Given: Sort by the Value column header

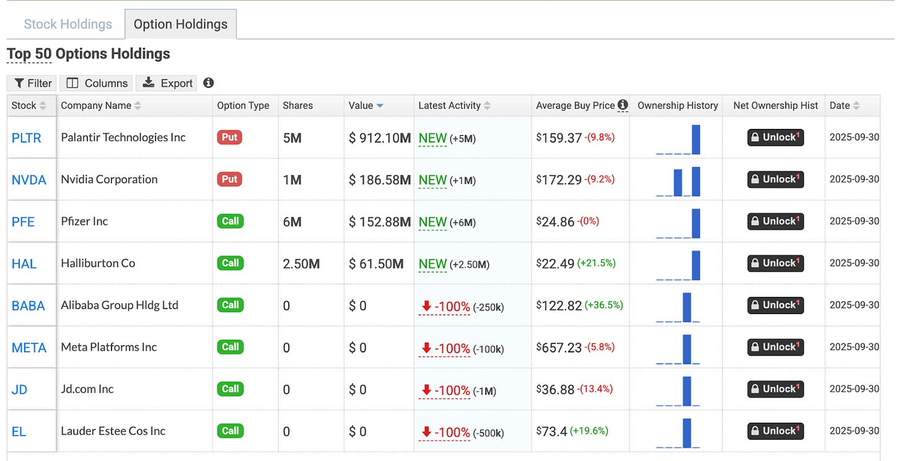Looking at the screenshot, I should coord(366,105).
